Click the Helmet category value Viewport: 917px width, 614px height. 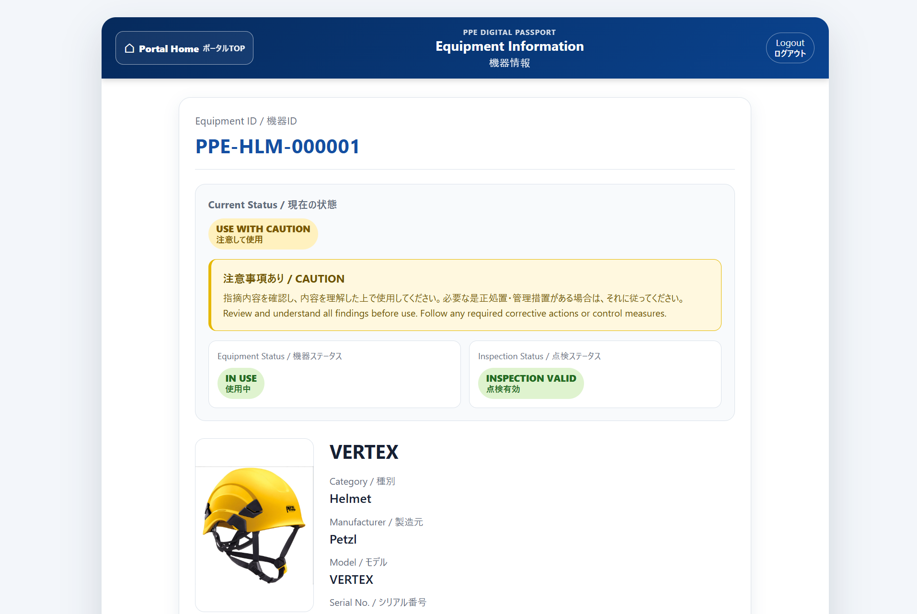(x=350, y=499)
